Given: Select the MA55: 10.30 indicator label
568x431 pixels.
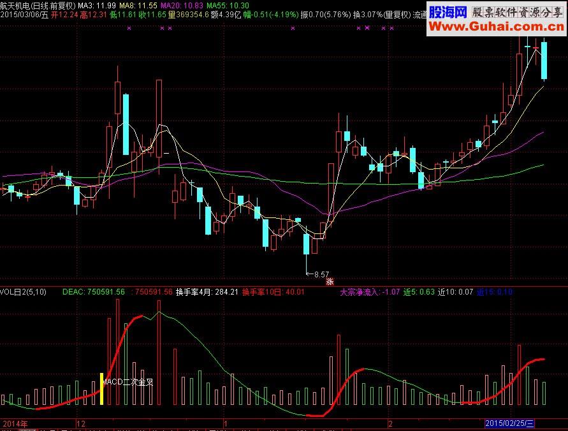Looking at the screenshot, I should point(228,6).
